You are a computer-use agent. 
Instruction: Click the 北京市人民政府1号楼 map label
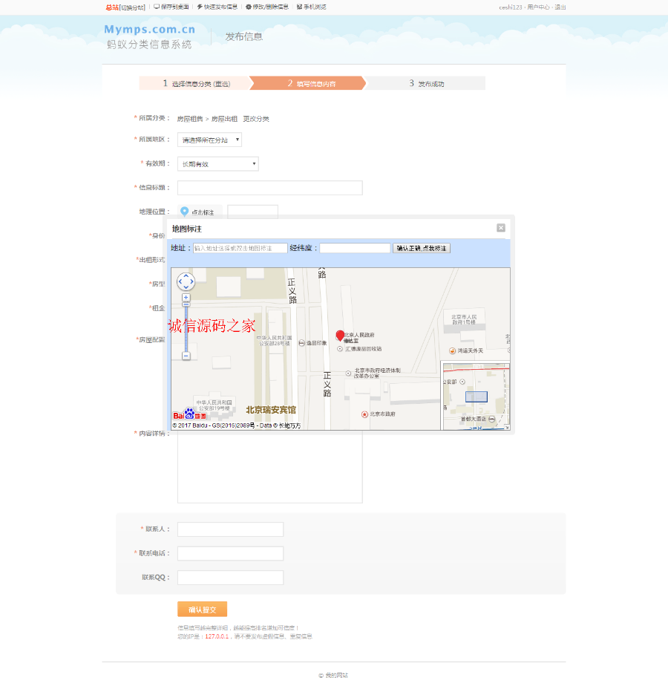point(464,319)
